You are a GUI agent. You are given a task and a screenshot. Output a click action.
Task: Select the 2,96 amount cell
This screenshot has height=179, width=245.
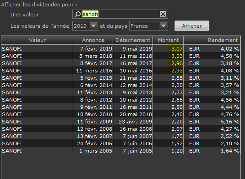[168, 63]
